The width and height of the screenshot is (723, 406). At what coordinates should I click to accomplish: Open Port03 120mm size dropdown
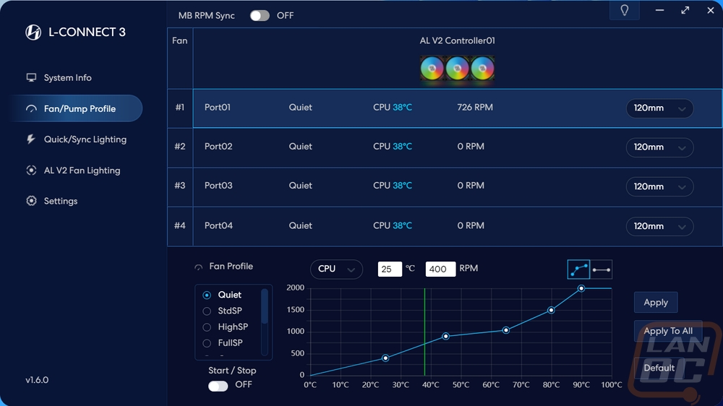[x=659, y=186]
